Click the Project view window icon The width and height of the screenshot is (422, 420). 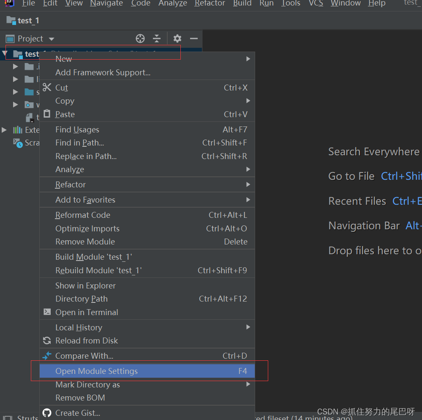tap(10, 39)
